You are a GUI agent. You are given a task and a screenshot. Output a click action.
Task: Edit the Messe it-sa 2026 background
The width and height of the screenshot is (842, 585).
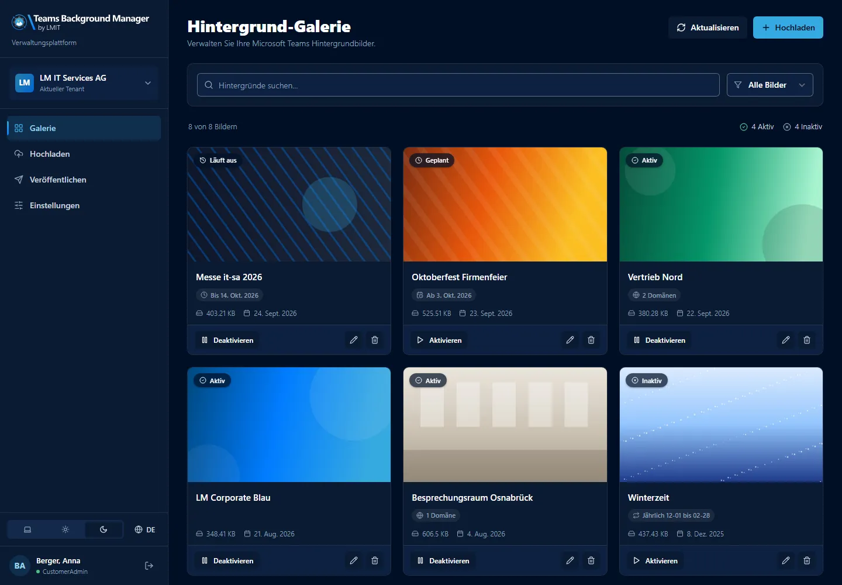tap(354, 340)
